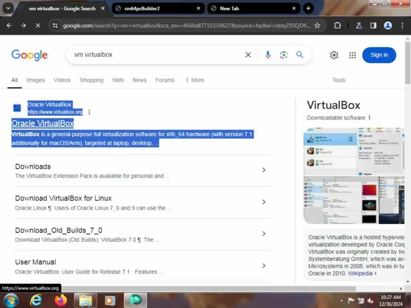Switch to Forums results
This screenshot has width=411, height=308.
(x=165, y=80)
